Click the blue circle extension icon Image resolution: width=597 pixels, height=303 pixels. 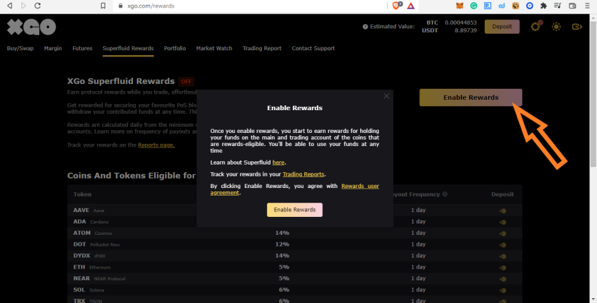point(530,6)
